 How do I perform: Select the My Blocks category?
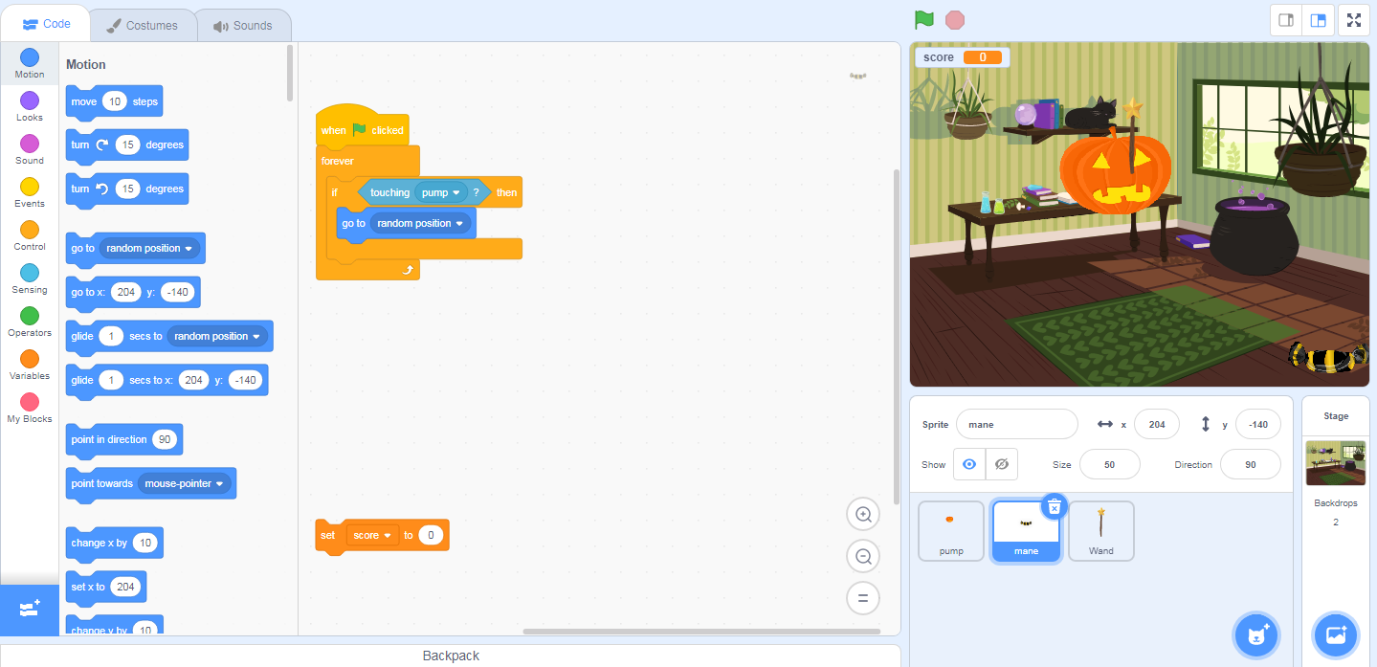[30, 409]
